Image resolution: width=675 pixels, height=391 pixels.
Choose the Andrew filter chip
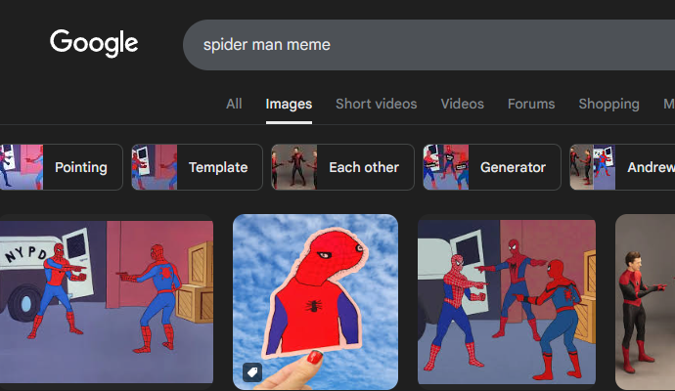point(622,167)
